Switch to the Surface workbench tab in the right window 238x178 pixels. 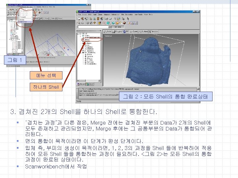tap(143, 32)
